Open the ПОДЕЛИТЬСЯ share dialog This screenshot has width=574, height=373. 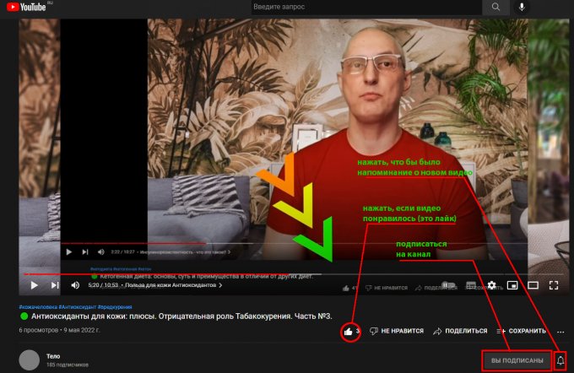(x=460, y=331)
